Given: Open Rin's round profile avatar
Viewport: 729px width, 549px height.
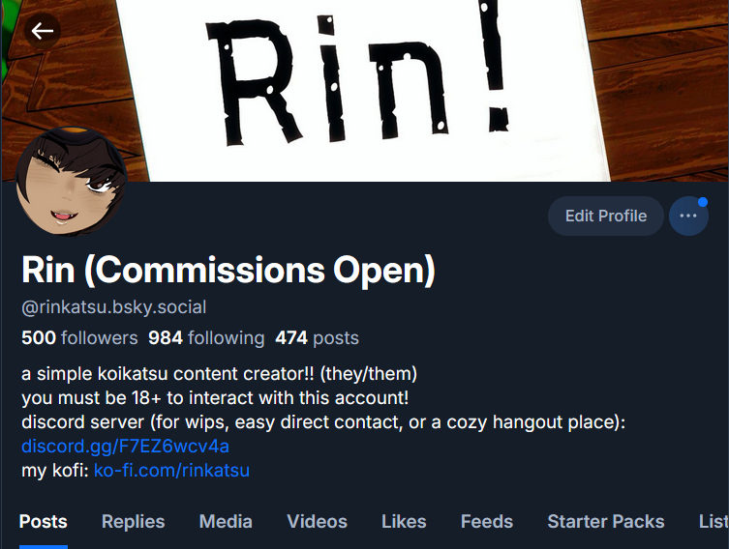Looking at the screenshot, I should coord(71,182).
